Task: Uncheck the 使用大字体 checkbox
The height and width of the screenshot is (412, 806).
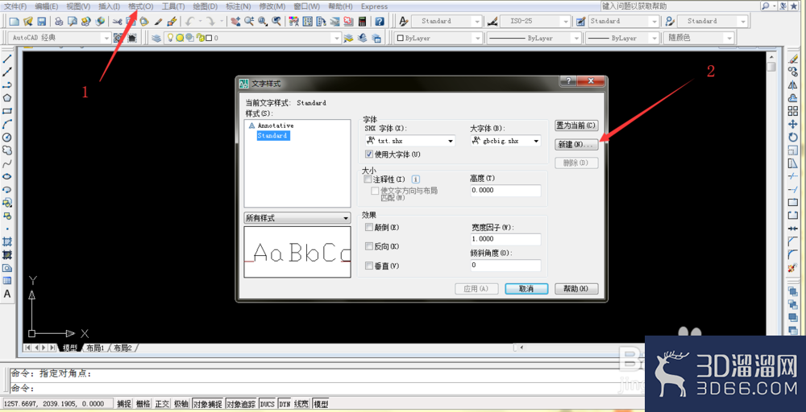Action: (368, 154)
